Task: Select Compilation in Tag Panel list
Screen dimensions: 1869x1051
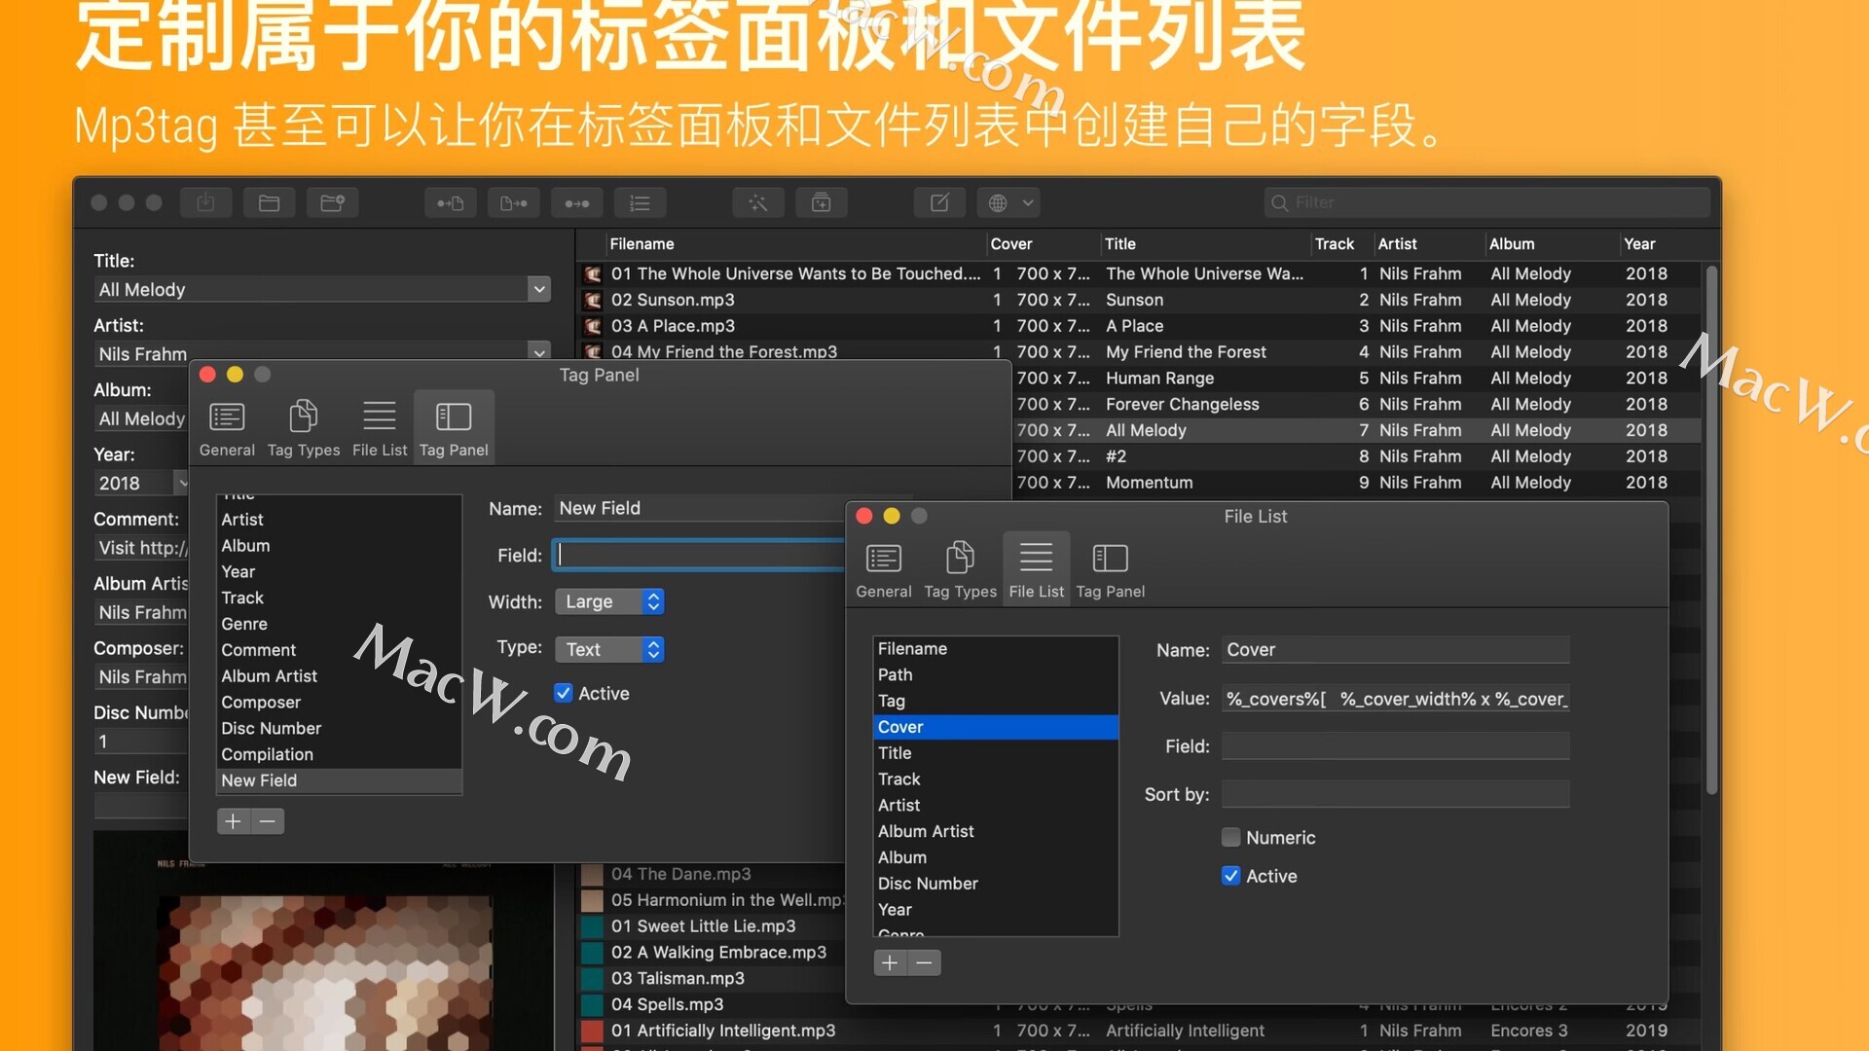Action: [x=339, y=754]
